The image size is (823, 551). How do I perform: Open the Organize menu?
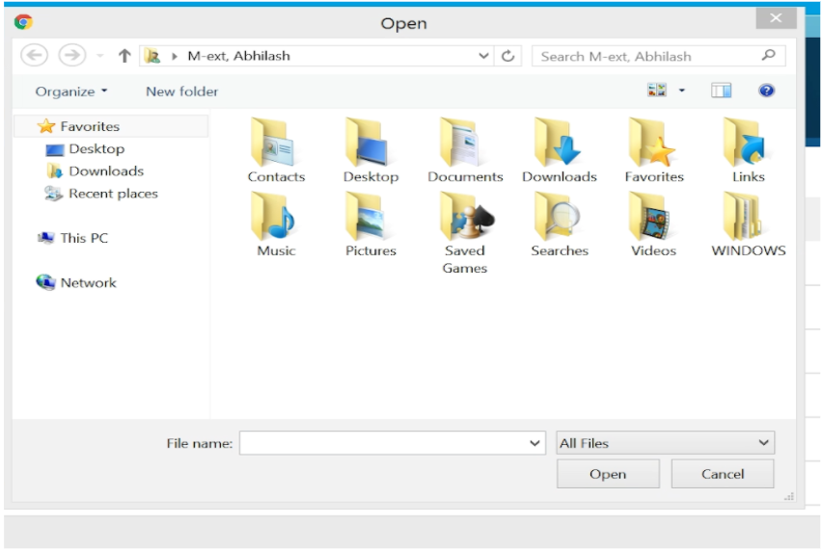pyautogui.click(x=71, y=92)
